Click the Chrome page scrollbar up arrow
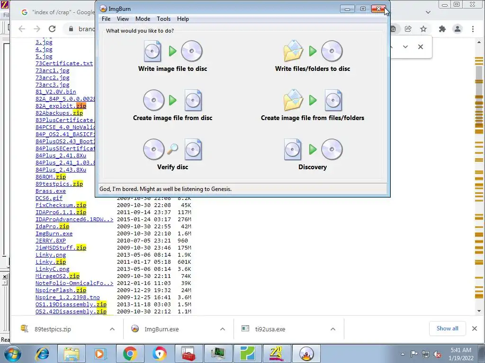This screenshot has height=363, width=485. click(x=479, y=42)
